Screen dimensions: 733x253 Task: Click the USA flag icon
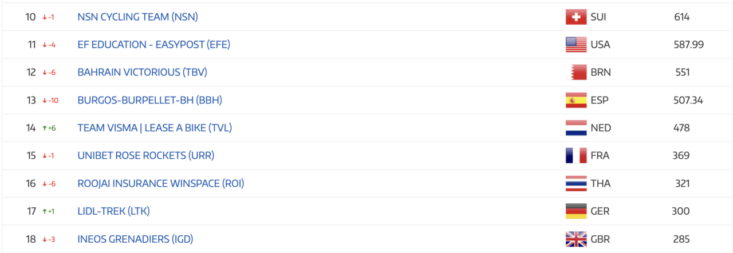[x=576, y=45]
